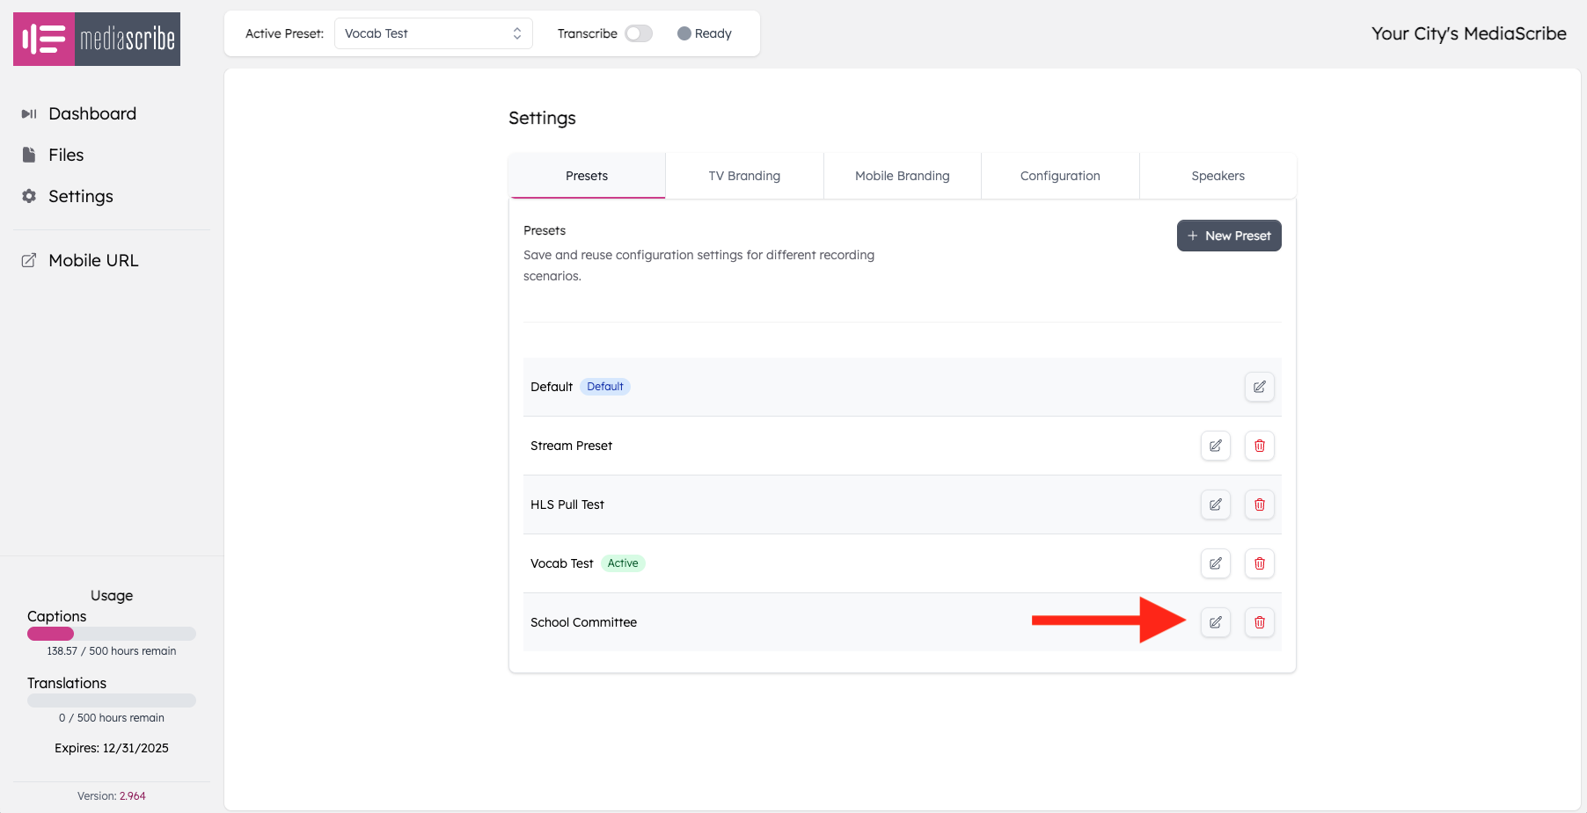Screen dimensions: 1587x813
Task: Edit the Default preset
Action: click(x=1259, y=387)
